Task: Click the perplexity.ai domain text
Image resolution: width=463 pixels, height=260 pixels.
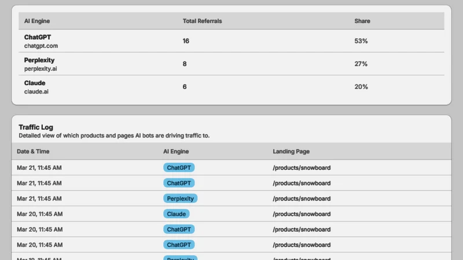Action: [41, 69]
